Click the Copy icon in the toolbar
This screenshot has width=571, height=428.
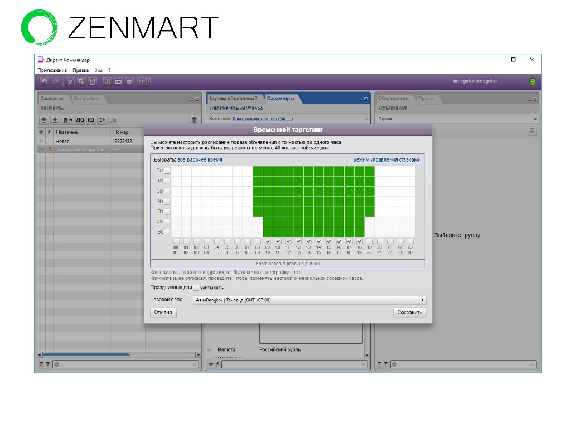pos(81,82)
